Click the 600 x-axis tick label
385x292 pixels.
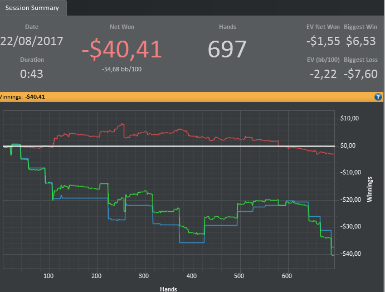[287, 276]
